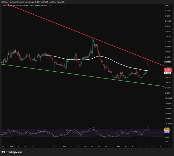This screenshot has width=174, height=156.
Task: Click the MXChange_ TradingView.com attribution header
Action: pos(33,2)
